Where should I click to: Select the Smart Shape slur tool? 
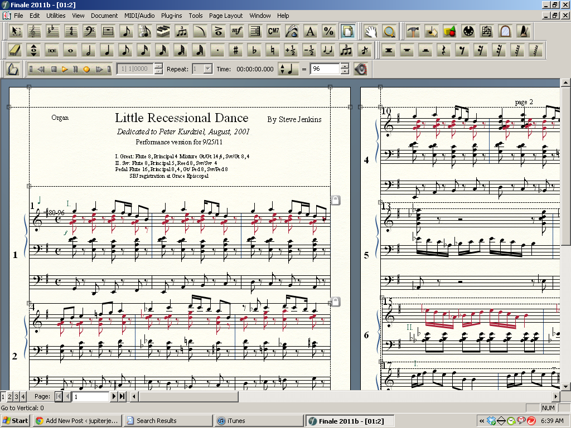point(200,32)
